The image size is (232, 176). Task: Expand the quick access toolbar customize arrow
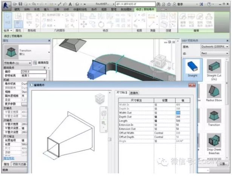click(85, 4)
